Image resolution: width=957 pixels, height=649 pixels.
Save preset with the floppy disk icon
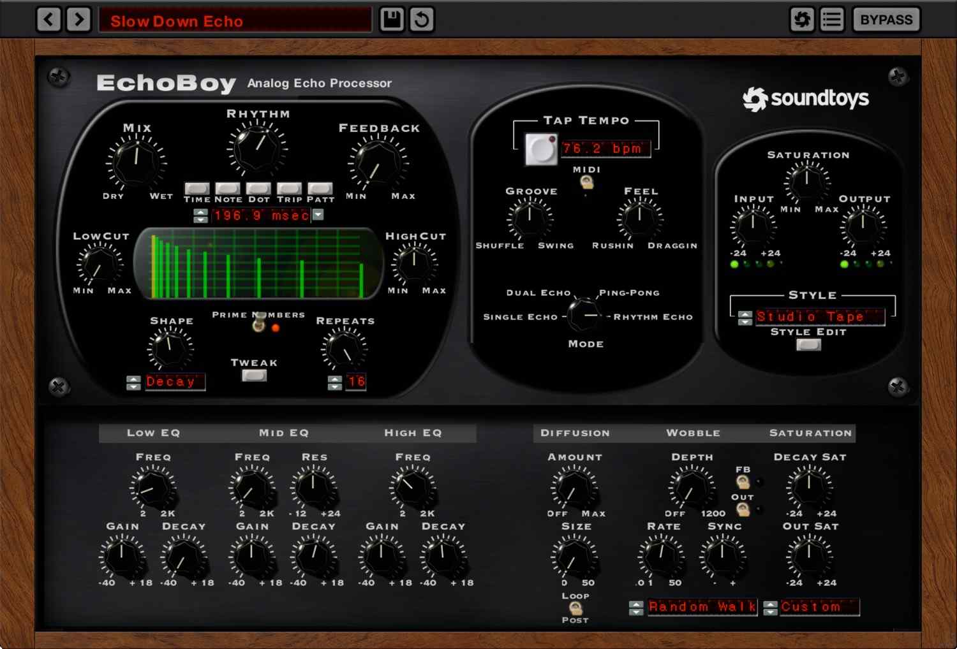392,19
